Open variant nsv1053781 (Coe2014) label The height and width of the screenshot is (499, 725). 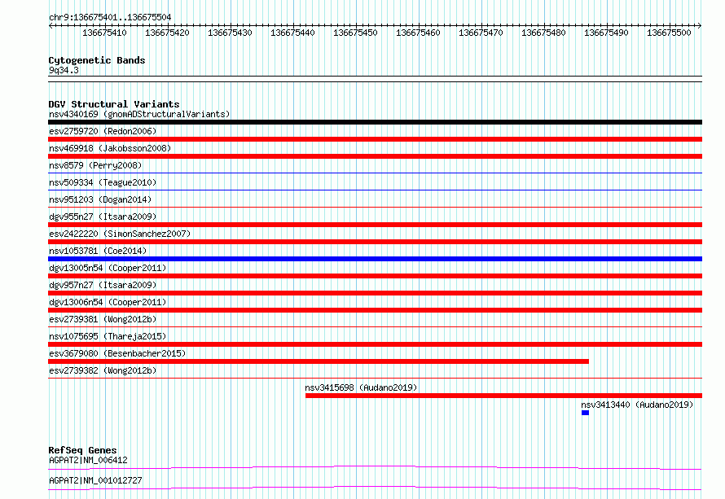pos(98,251)
